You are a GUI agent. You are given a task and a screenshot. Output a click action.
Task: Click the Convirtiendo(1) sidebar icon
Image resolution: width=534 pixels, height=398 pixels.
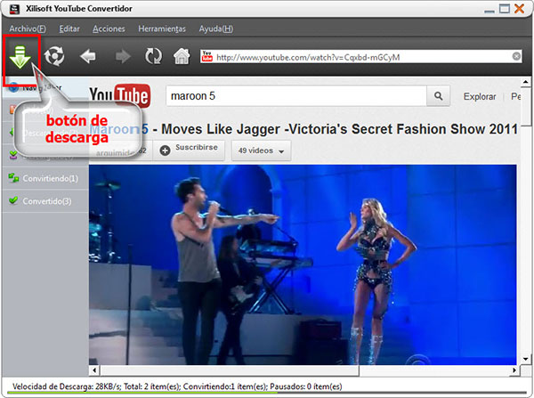[13, 178]
